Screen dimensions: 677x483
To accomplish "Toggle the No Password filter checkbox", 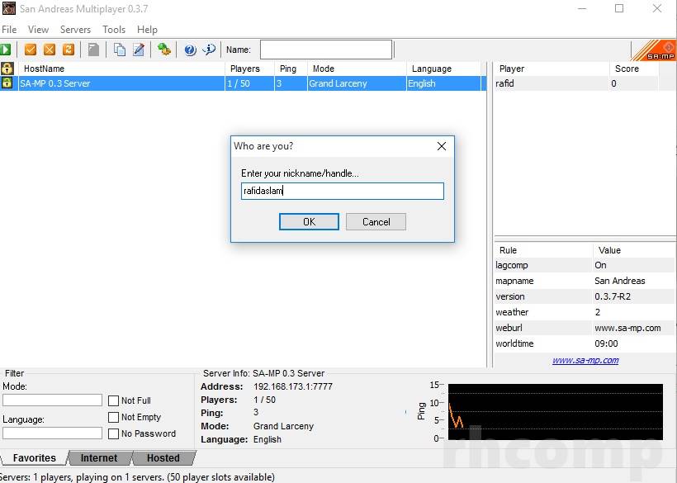I will (114, 433).
